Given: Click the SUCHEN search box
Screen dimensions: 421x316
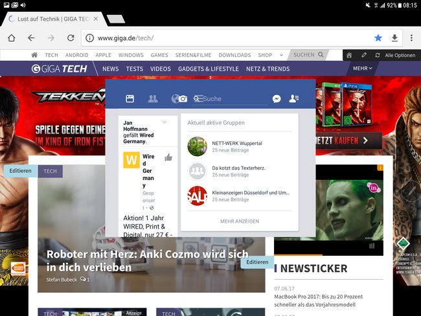Looking at the screenshot, I should (308, 55).
